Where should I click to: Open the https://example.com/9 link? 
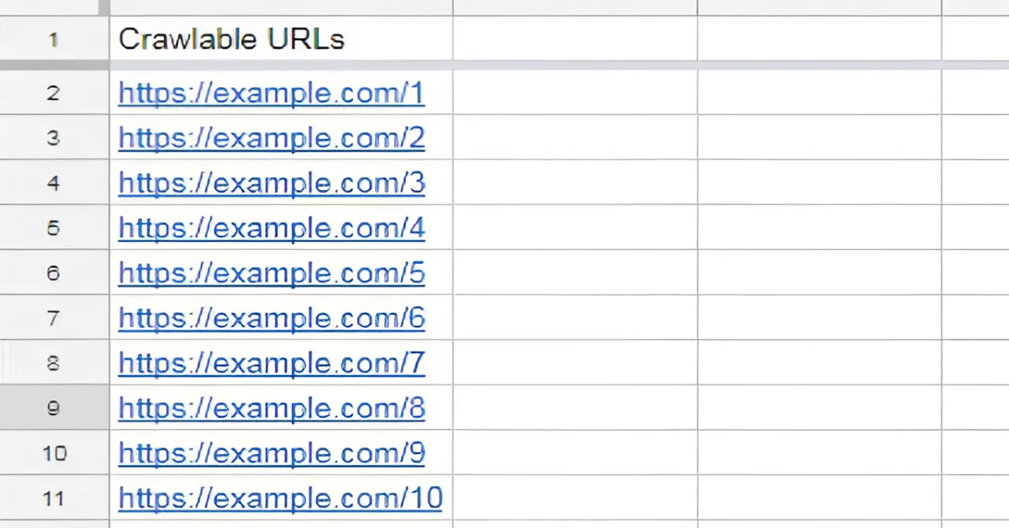[x=272, y=454]
